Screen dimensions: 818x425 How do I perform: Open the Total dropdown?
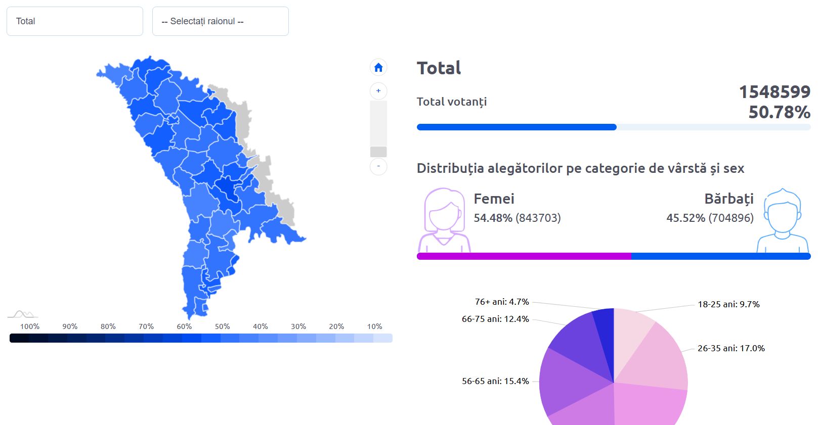click(75, 21)
